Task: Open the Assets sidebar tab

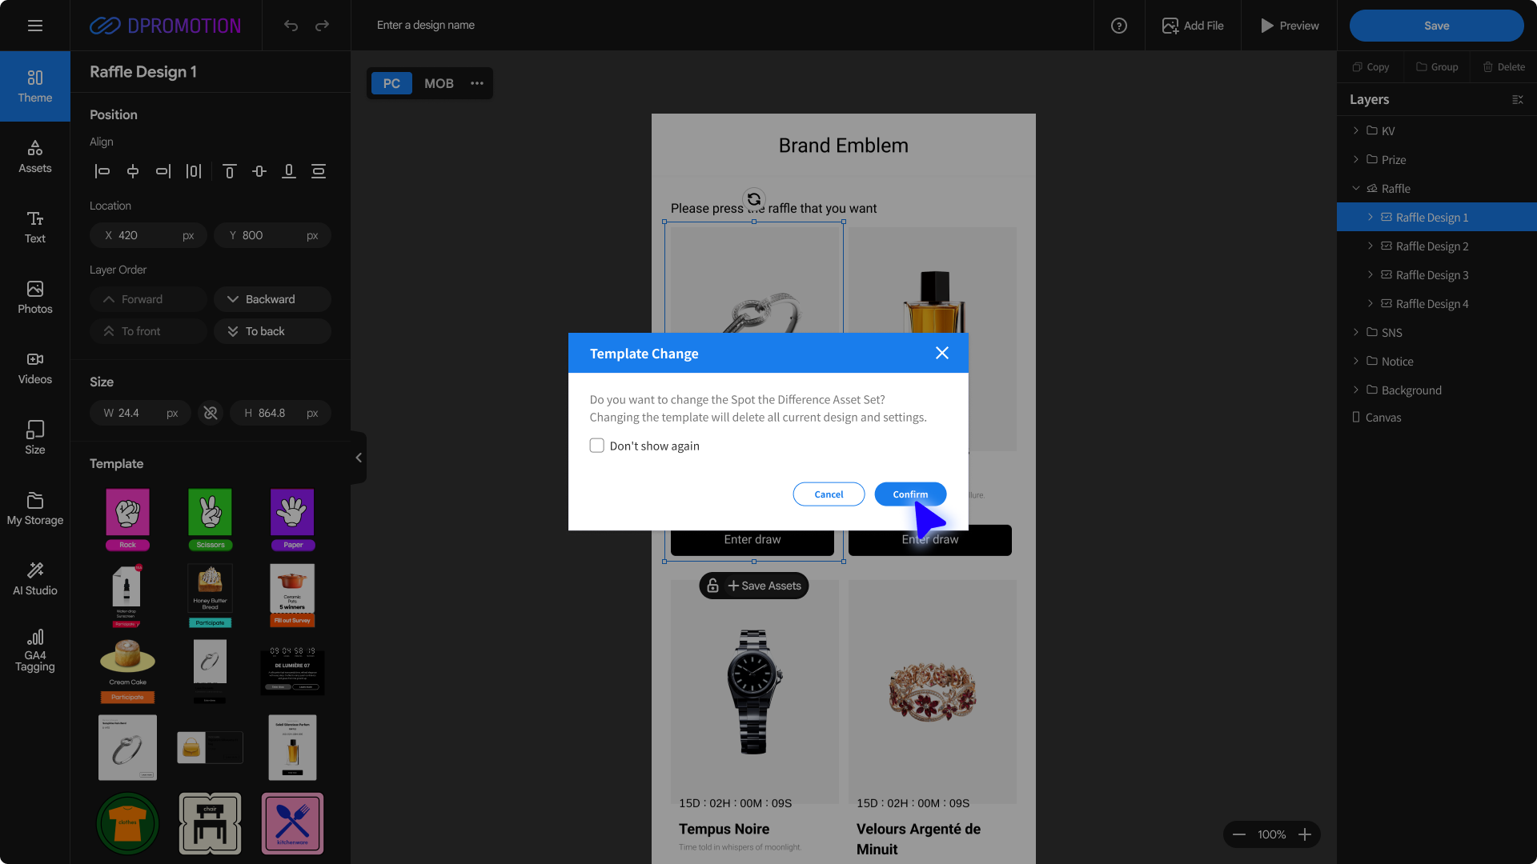Action: pos(35,156)
